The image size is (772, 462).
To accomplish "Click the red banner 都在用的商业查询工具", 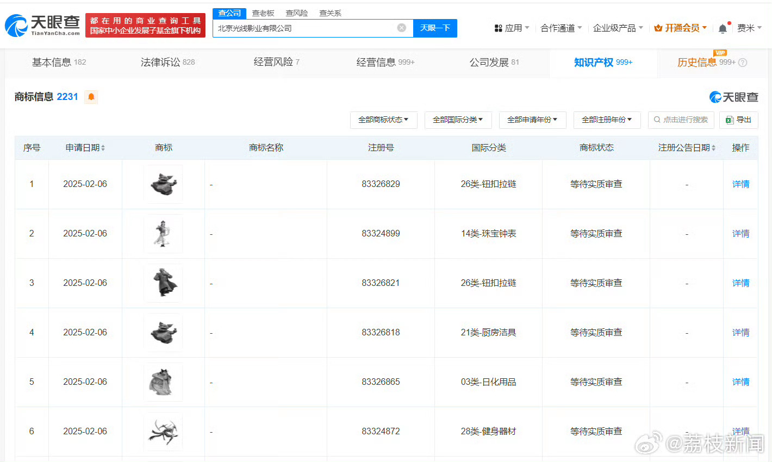I will pos(145,25).
